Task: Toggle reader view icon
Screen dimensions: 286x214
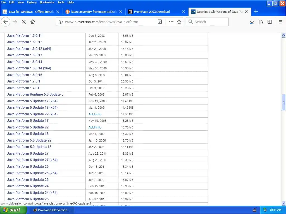Action: coord(159,22)
